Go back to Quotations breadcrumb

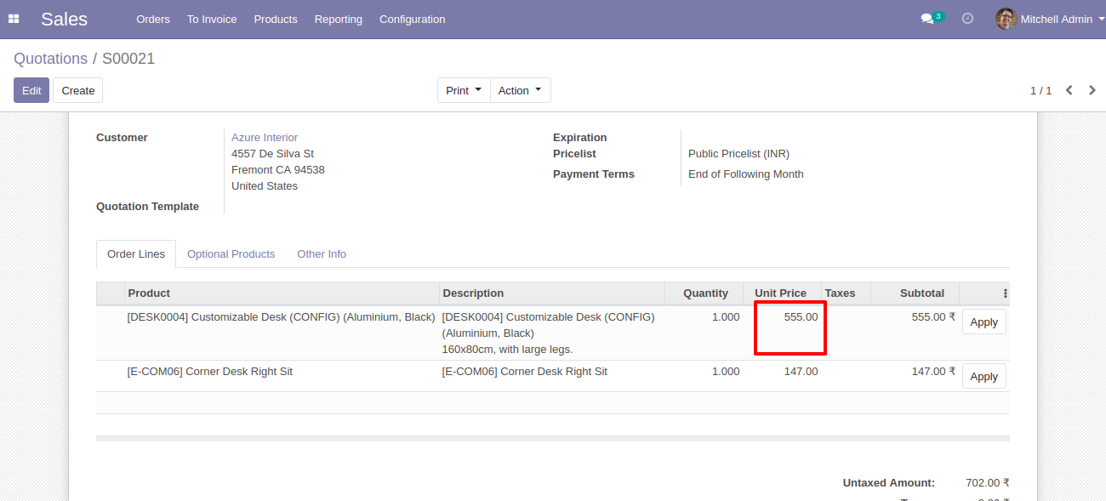pos(50,59)
